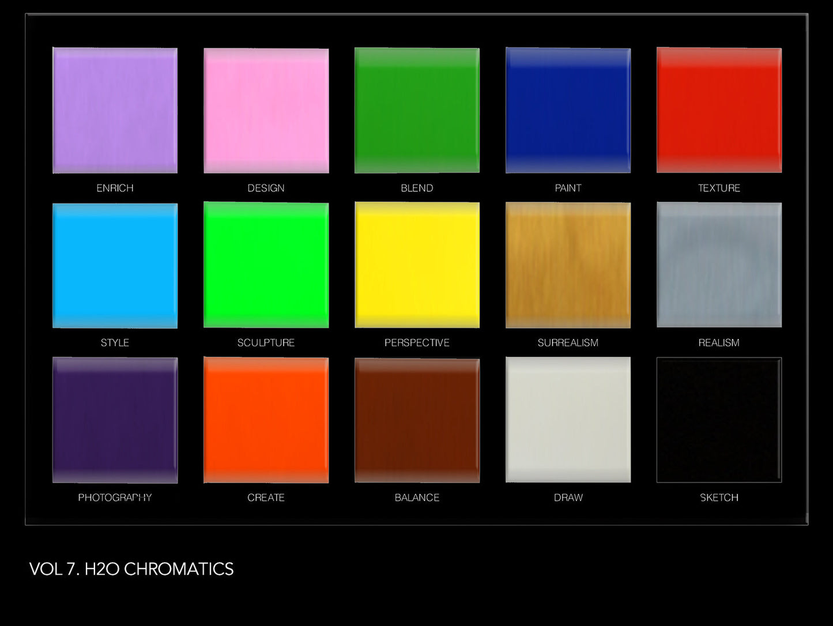This screenshot has width=833, height=626.
Task: Pick the neon green SCULPTURE swatch
Action: coord(266,265)
